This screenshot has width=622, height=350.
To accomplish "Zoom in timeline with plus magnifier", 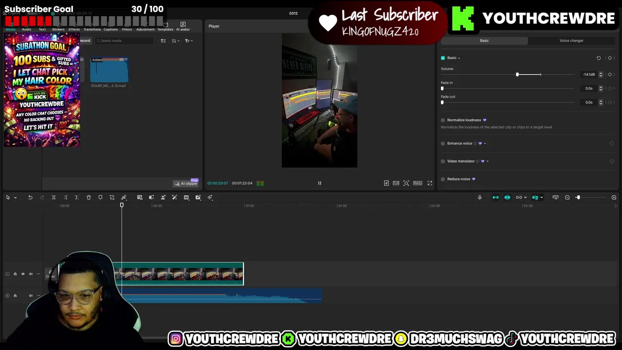I will click(614, 197).
